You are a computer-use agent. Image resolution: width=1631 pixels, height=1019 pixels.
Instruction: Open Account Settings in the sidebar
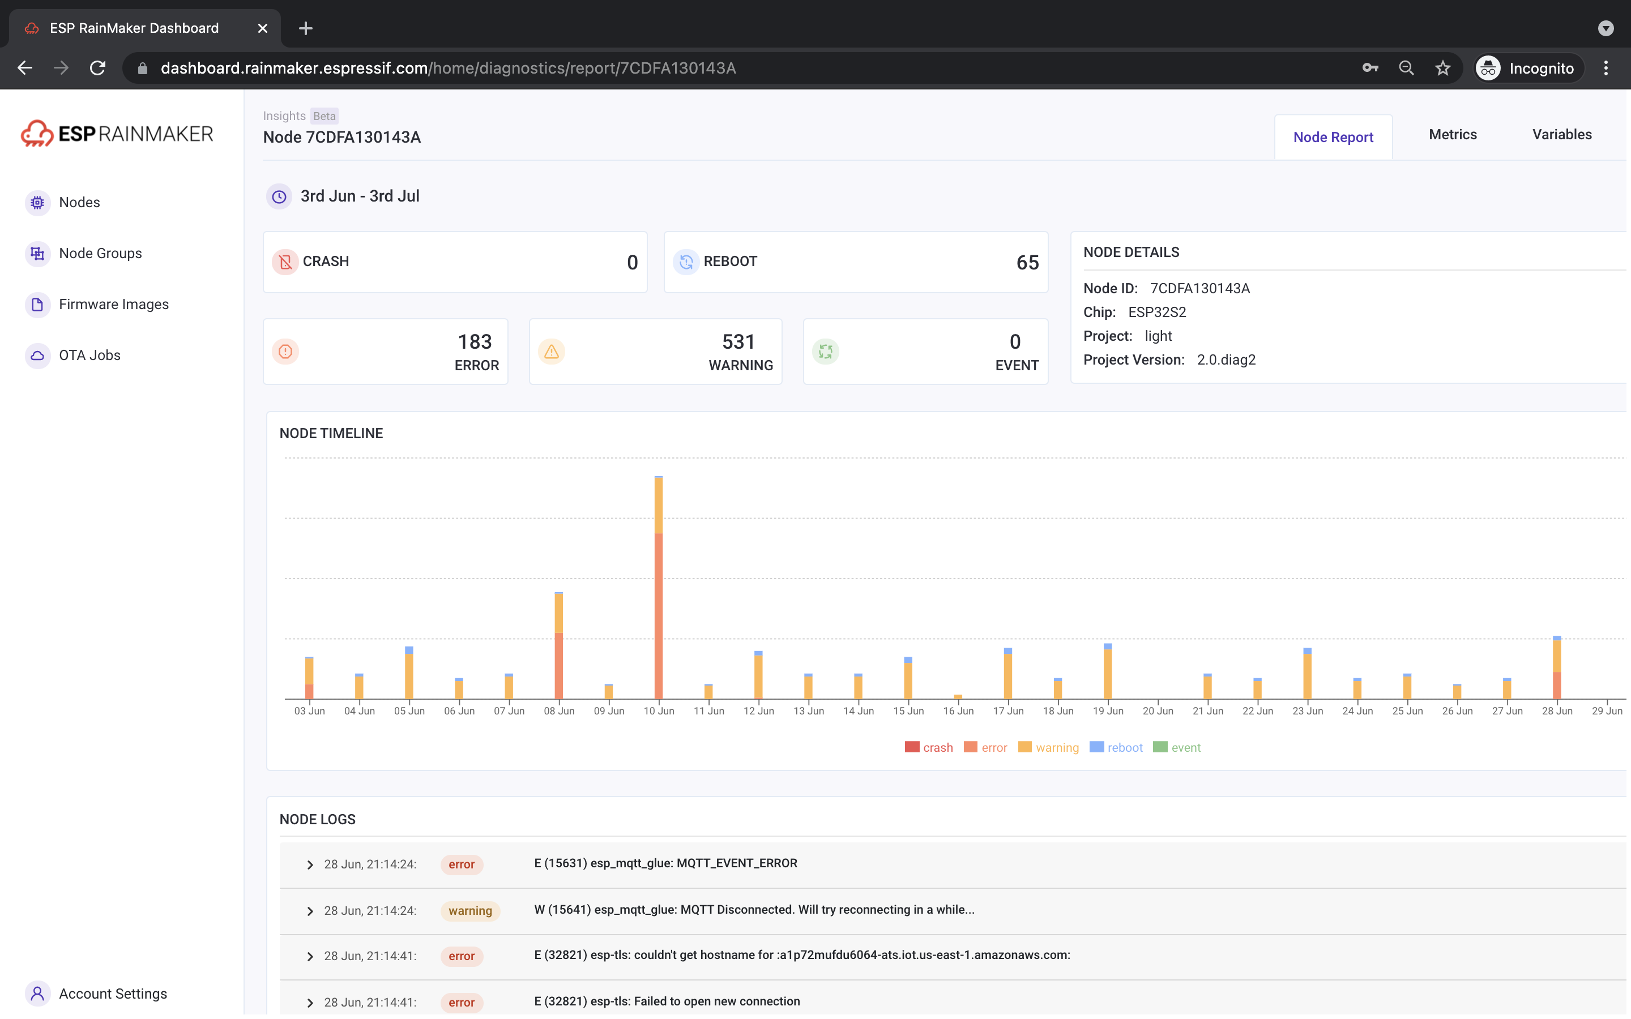tap(113, 994)
